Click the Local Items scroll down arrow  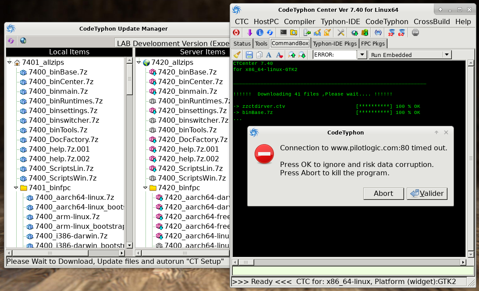[130, 245]
